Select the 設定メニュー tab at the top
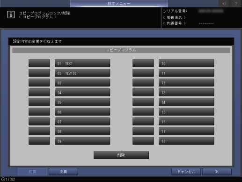The image size is (242, 182). [x=119, y=3]
